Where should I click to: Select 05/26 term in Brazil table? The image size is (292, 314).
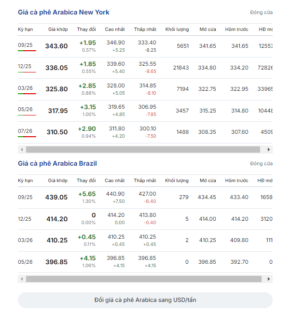25,262
